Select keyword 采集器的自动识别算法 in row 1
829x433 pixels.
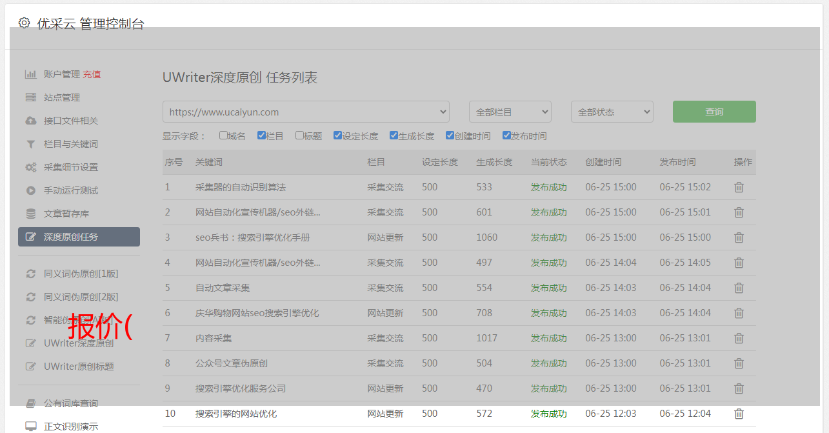[240, 187]
